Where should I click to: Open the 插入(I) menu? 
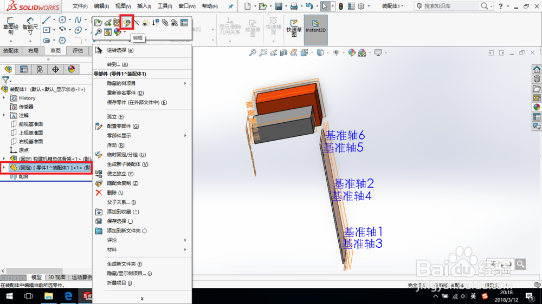pos(144,6)
